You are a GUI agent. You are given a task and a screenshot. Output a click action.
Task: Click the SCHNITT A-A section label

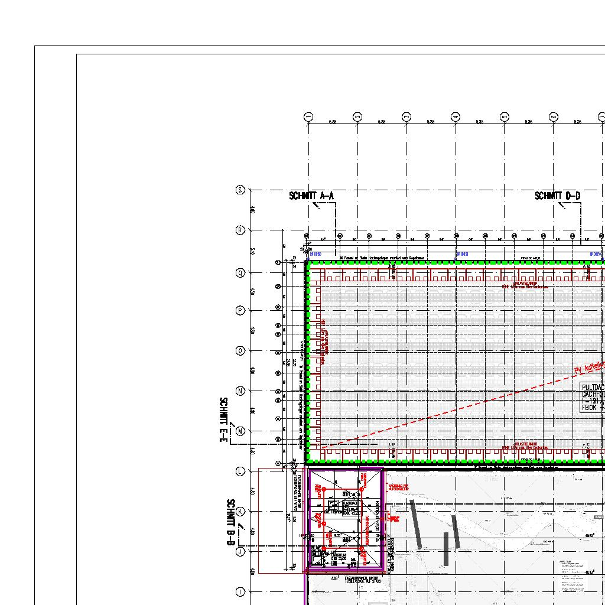[x=311, y=196]
